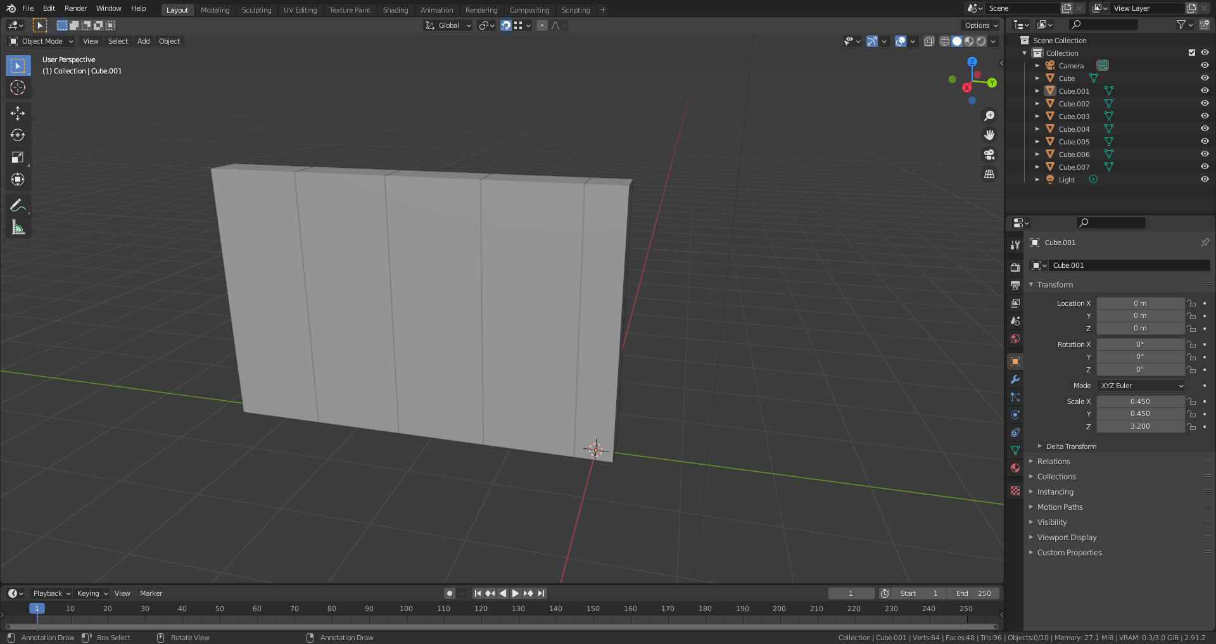Open the Material properties tab

[x=1015, y=469]
